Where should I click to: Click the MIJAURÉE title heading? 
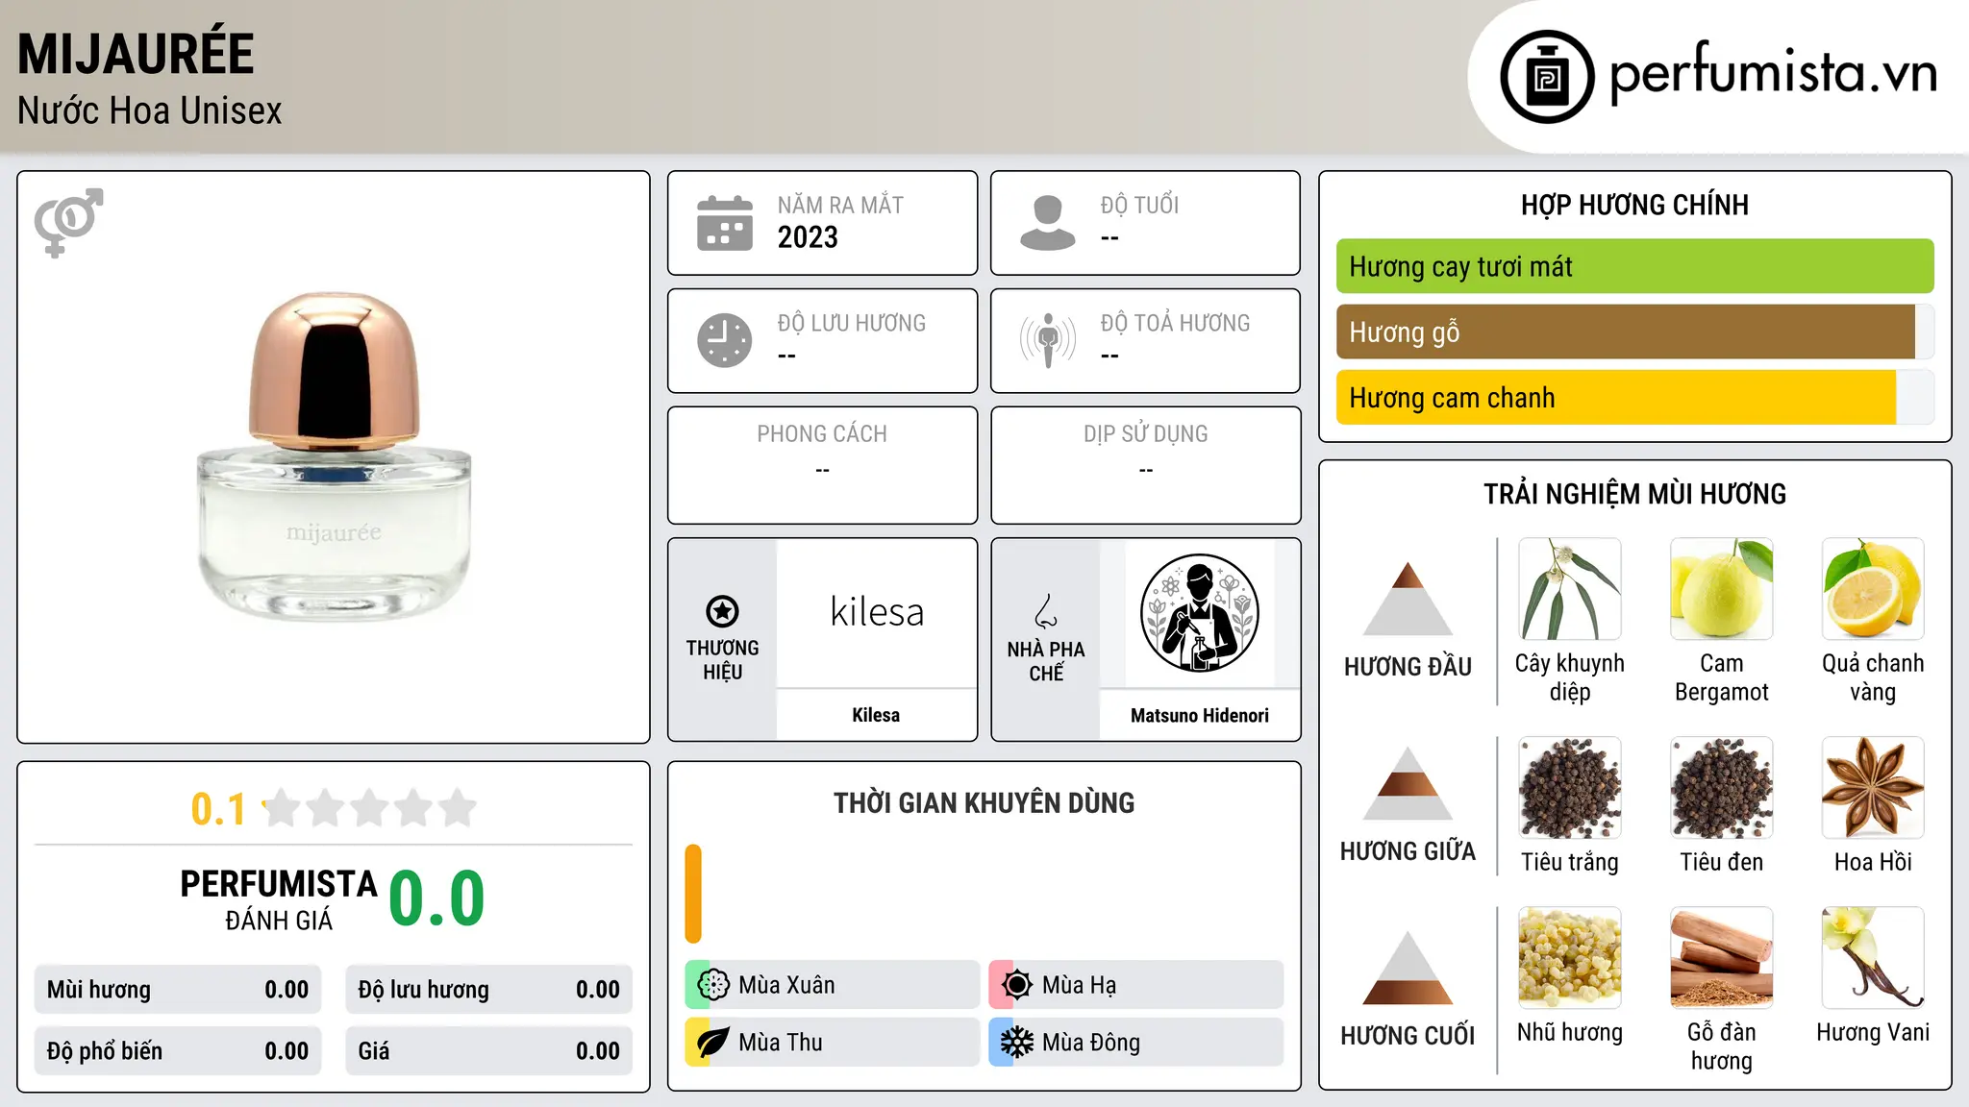click(x=136, y=54)
